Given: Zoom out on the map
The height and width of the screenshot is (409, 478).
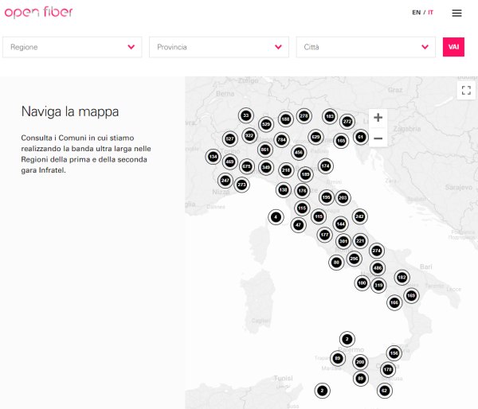Looking at the screenshot, I should click(x=378, y=138).
